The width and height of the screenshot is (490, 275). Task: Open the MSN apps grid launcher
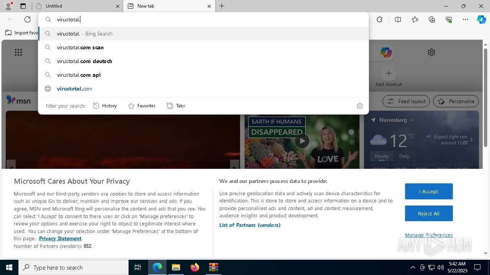tap(18, 52)
